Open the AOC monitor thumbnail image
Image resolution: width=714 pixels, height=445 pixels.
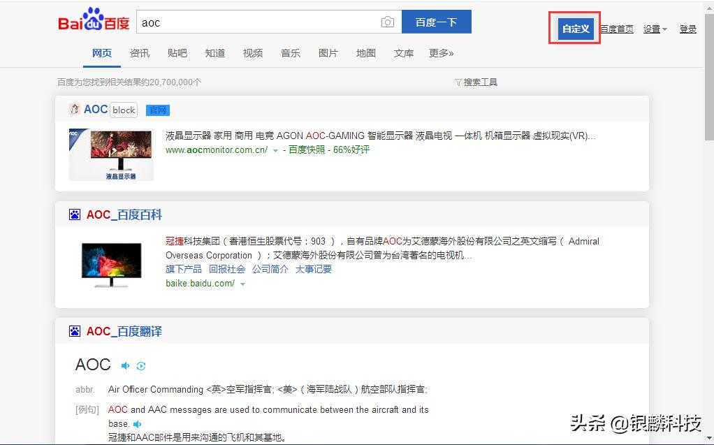111,154
